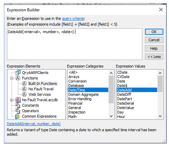The image size is (169, 144).
Task: Open the query criteria link
Action: coord(73,19)
